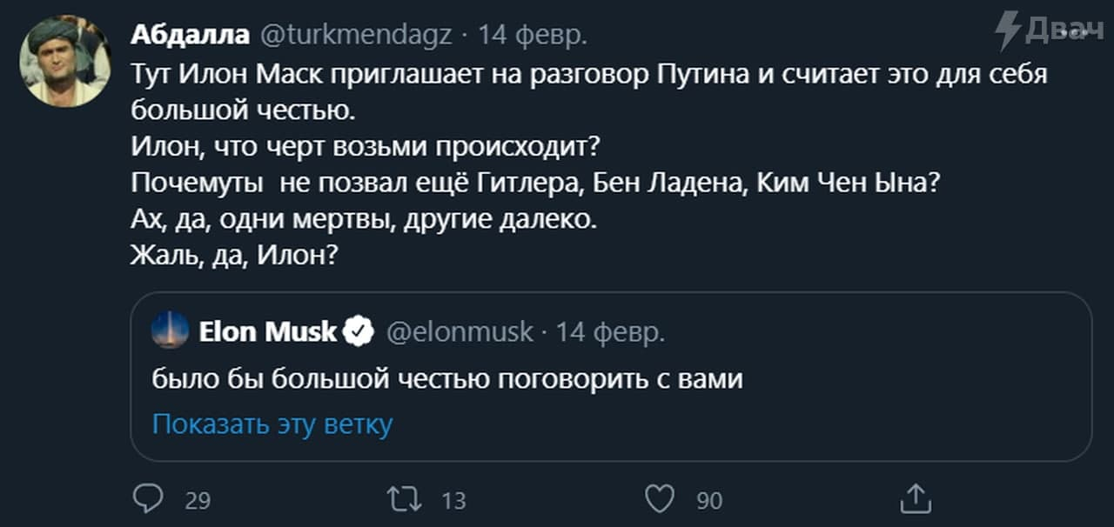Click the "Показать эту ветку" link
The width and height of the screenshot is (1114, 527).
click(x=272, y=424)
